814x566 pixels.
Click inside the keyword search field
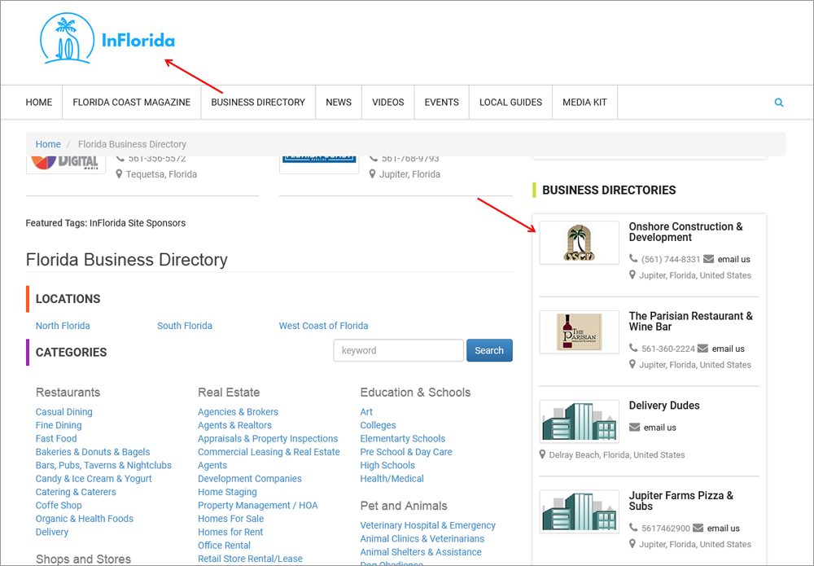pos(398,350)
